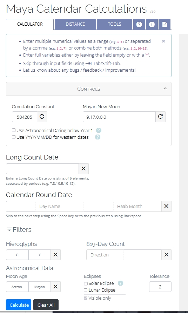Switch to the Tools tab
The height and width of the screenshot is (313, 188).
click(x=114, y=24)
